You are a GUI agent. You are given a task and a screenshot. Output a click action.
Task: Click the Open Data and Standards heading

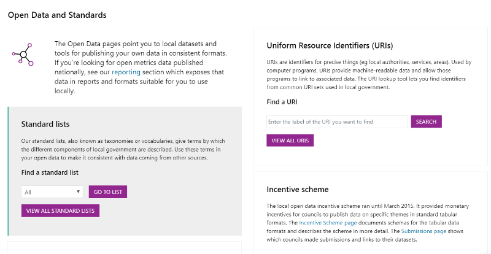57,15
